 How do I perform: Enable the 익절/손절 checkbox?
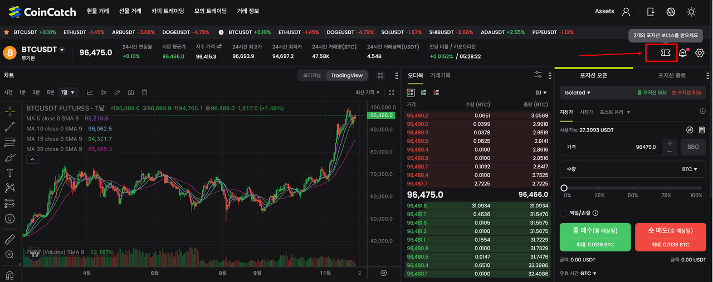click(563, 213)
